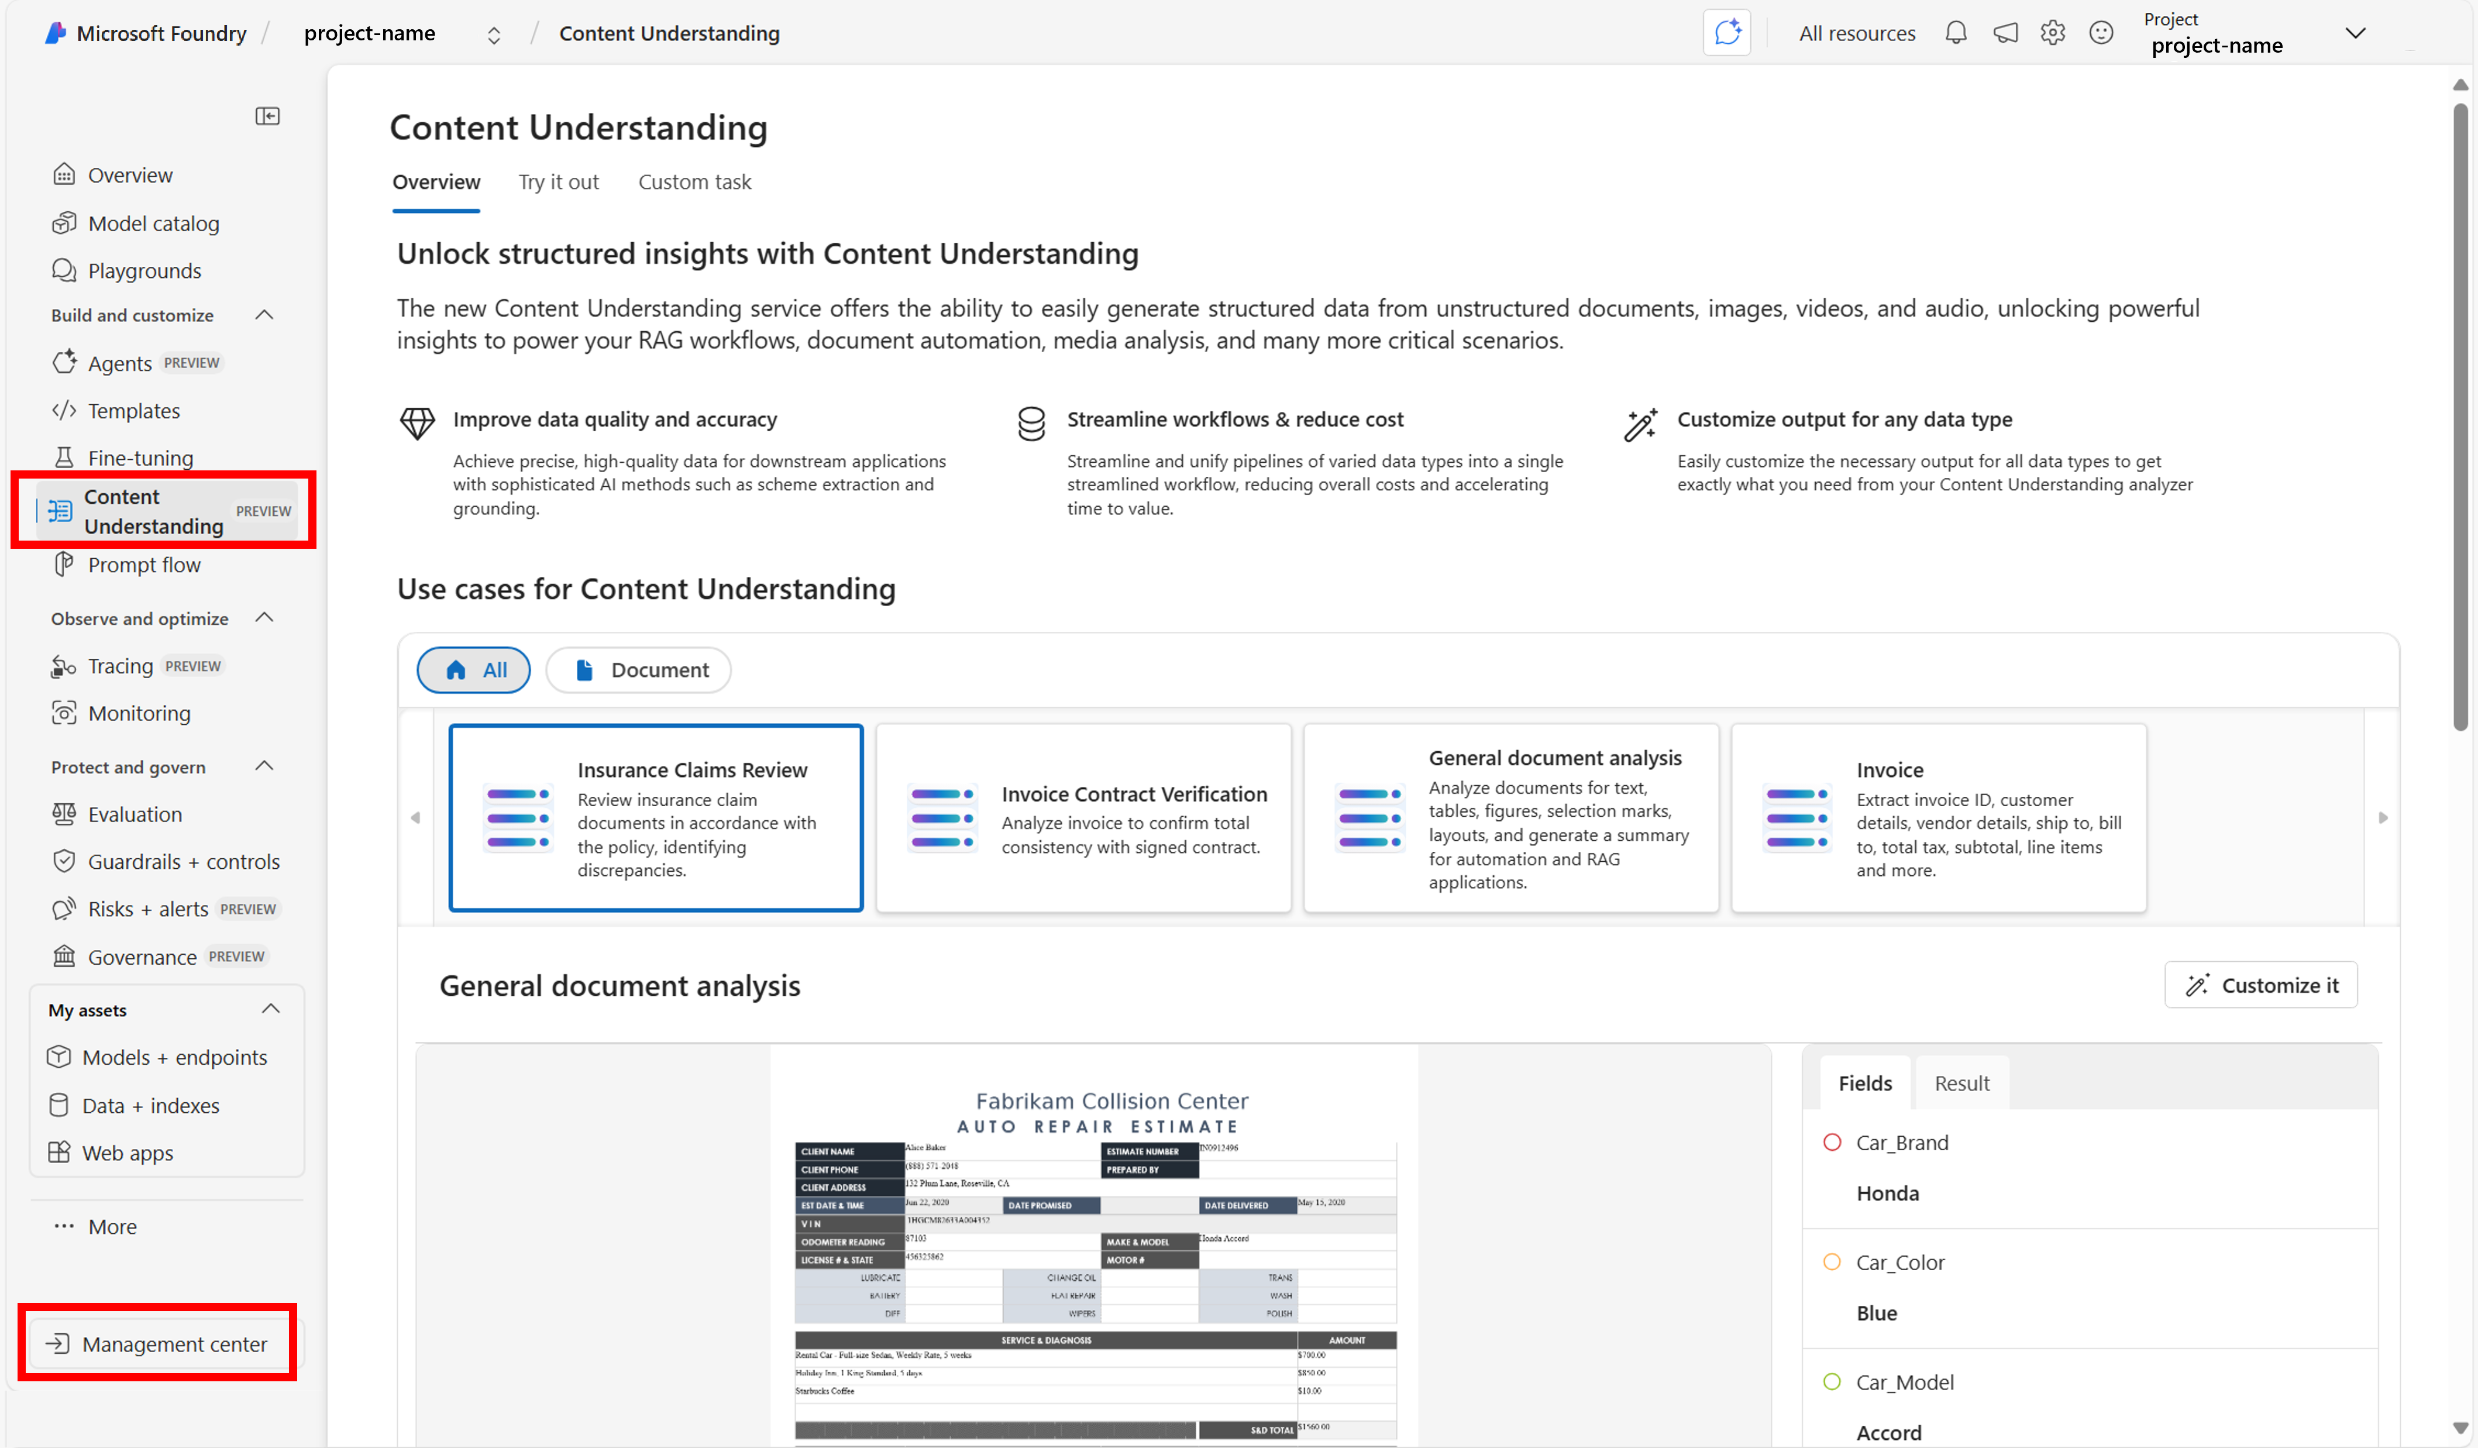Open Templates in the sidebar
This screenshot has height=1448, width=2478.
[x=116, y=410]
